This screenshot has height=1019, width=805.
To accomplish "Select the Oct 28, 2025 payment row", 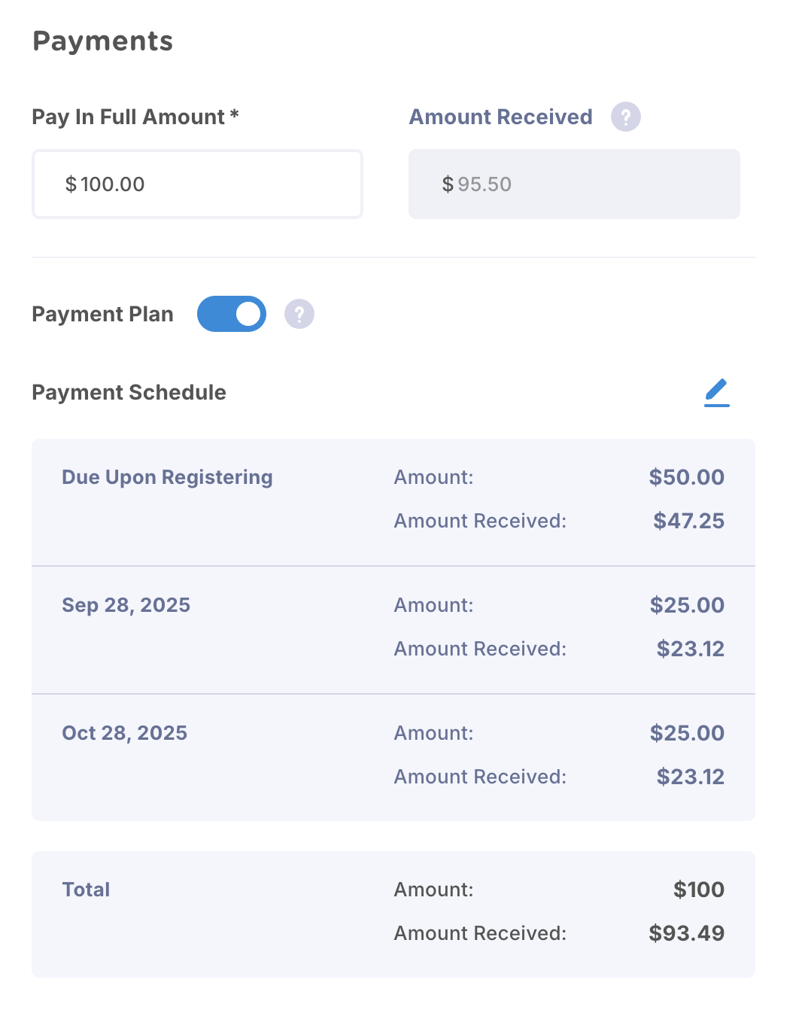I will [393, 758].
